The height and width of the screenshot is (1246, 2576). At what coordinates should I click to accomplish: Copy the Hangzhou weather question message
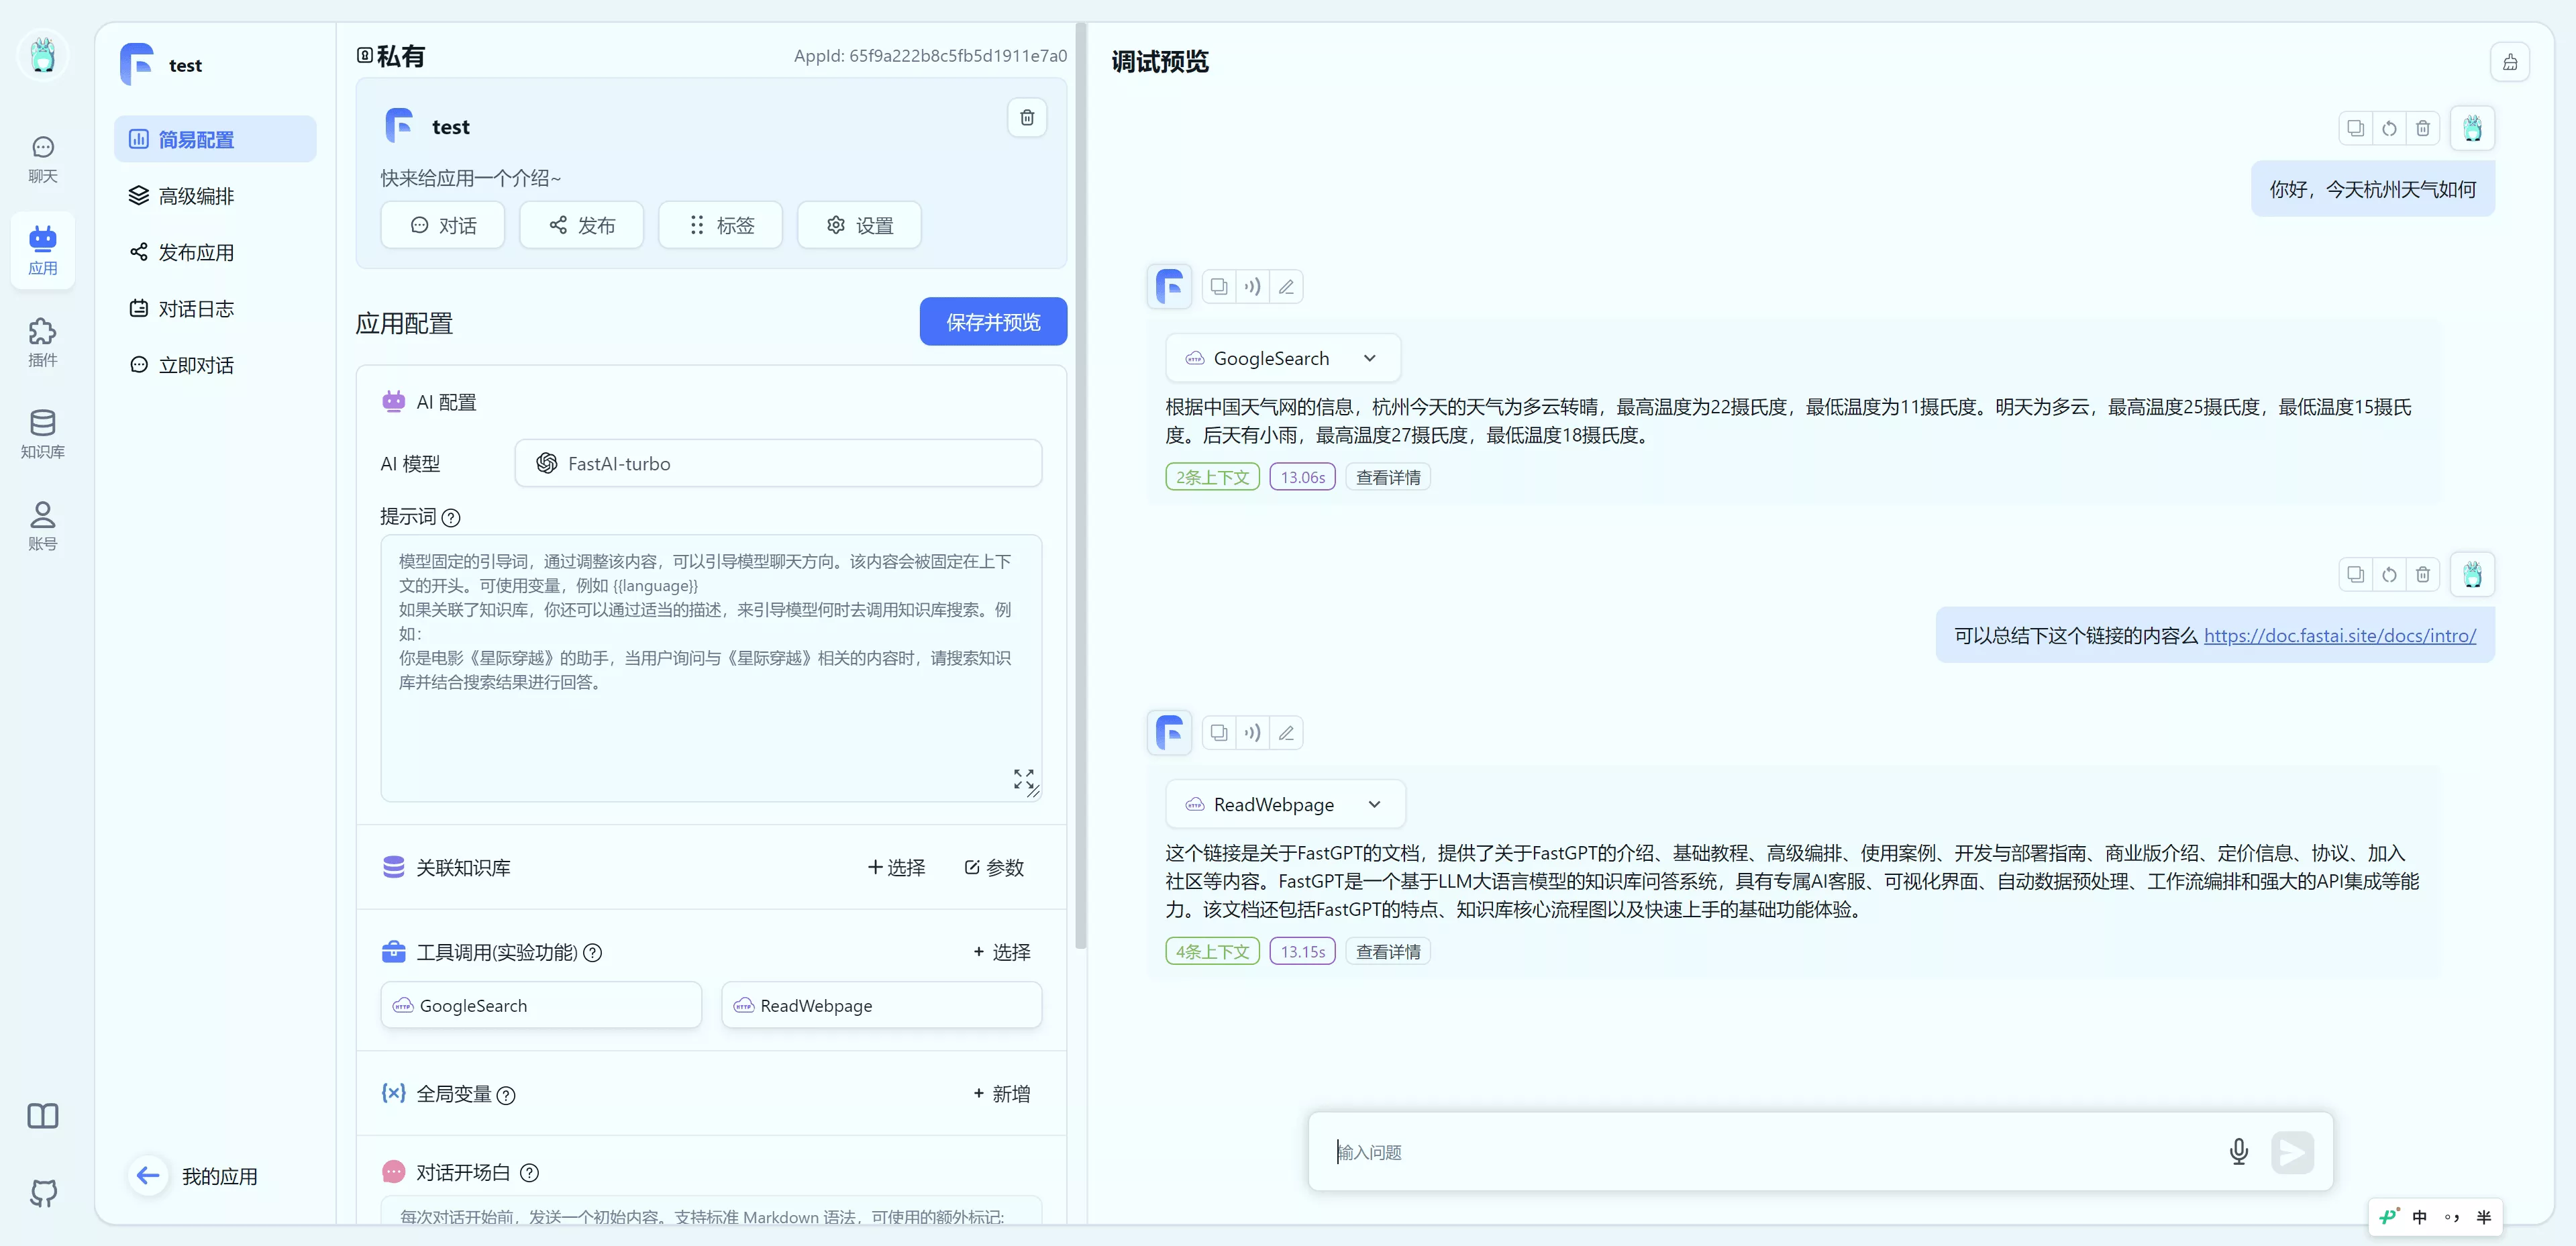2355,128
